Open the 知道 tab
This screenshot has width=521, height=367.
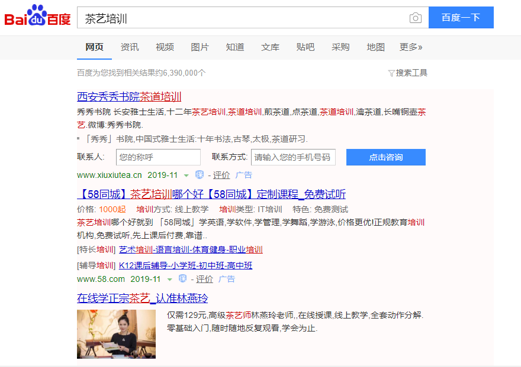point(235,47)
